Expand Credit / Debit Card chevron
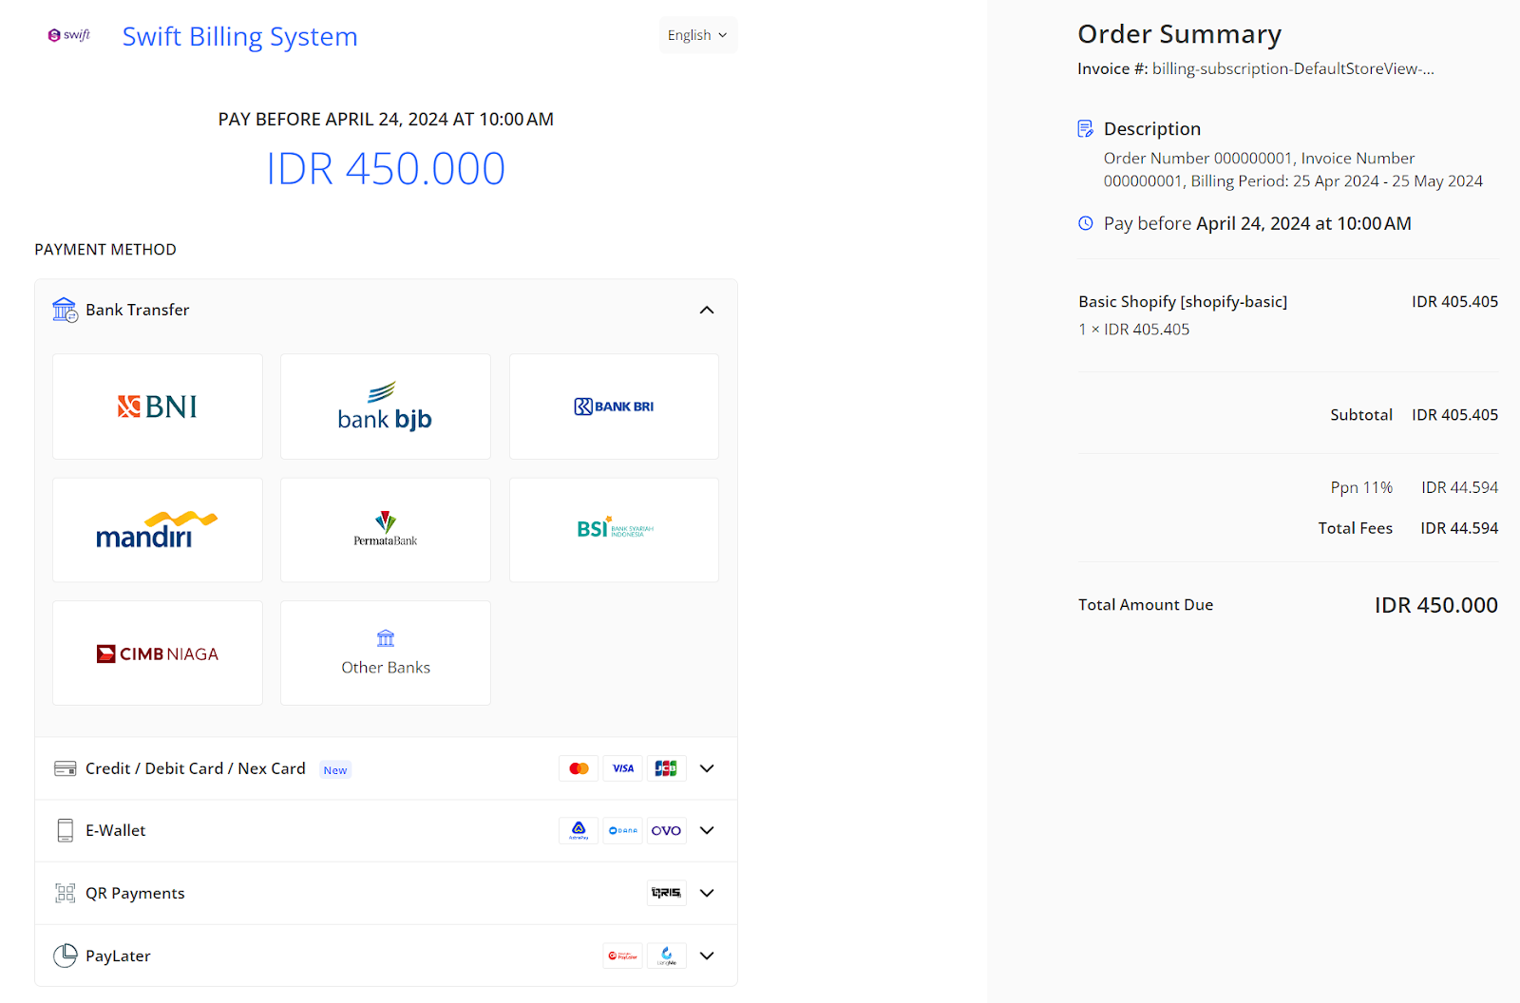 point(707,768)
